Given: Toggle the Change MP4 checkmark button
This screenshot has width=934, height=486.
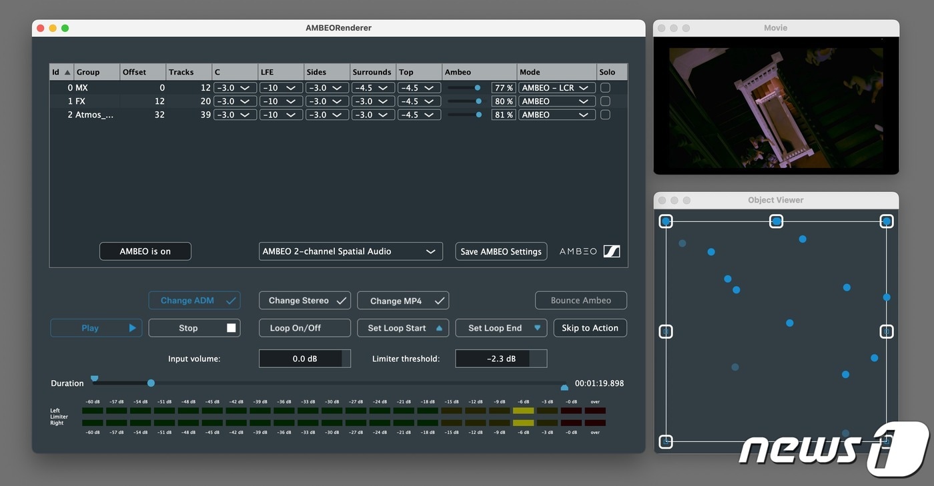Looking at the screenshot, I should point(403,301).
